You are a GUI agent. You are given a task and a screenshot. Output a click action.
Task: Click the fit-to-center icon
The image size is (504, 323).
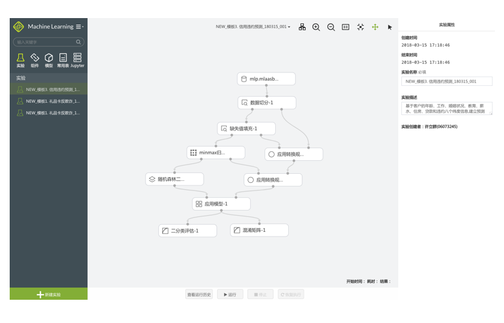(x=361, y=27)
